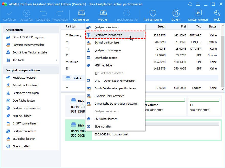Click the Partition column header
Image resolution: width=225 pixels, height=168 pixels.
pos(71,26)
